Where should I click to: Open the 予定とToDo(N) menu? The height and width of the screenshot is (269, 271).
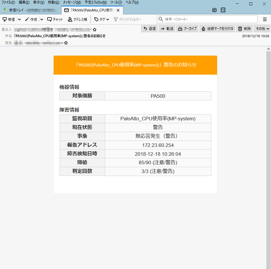click(96, 2)
